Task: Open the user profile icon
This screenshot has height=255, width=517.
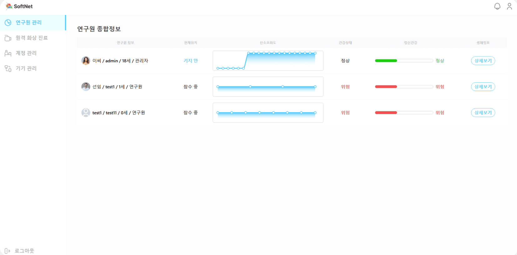Action: coord(509,6)
